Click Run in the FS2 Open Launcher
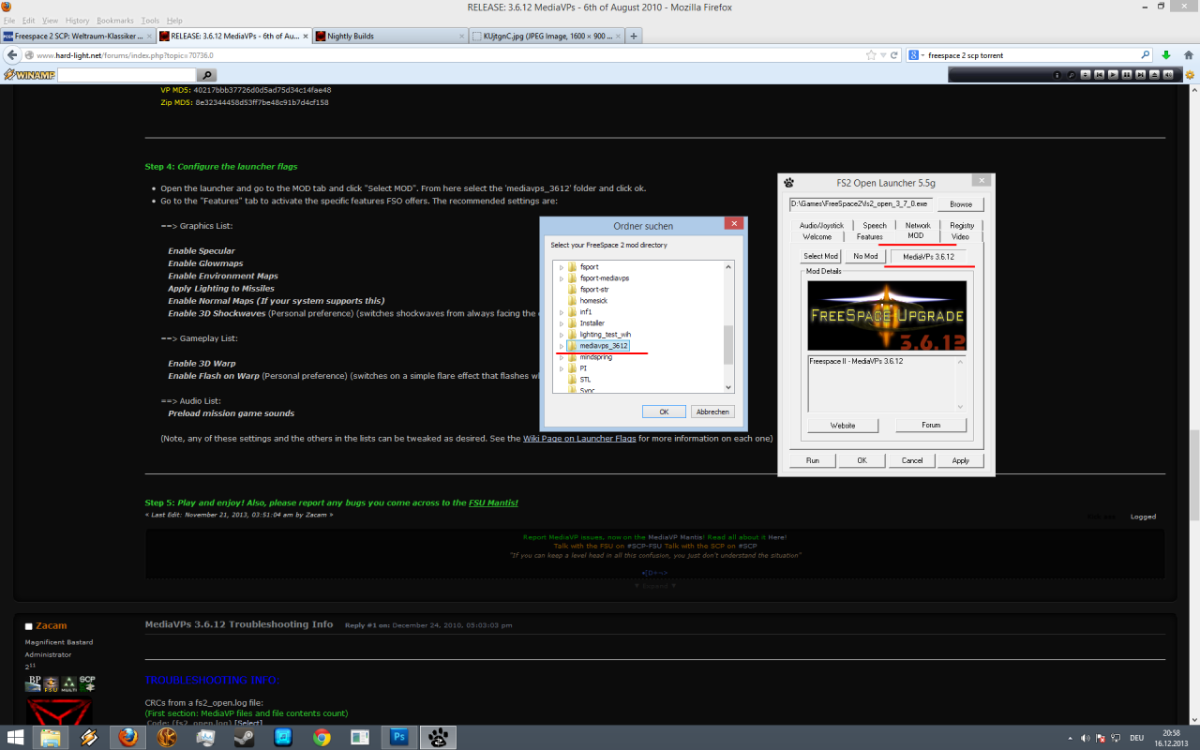1200x750 pixels. tap(813, 460)
